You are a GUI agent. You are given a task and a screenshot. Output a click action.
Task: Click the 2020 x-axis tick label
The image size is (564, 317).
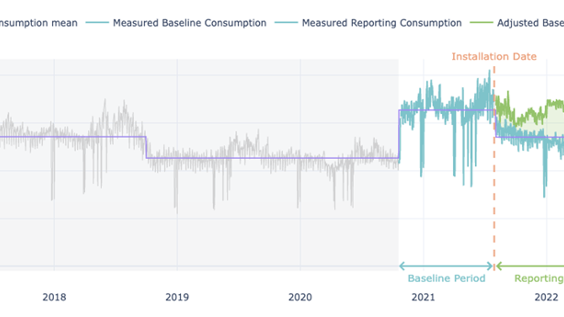point(300,297)
